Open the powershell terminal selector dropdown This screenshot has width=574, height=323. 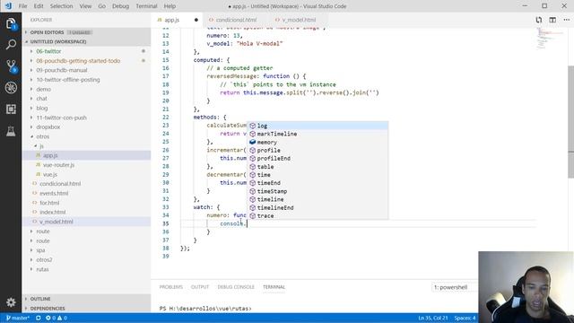tap(455, 287)
